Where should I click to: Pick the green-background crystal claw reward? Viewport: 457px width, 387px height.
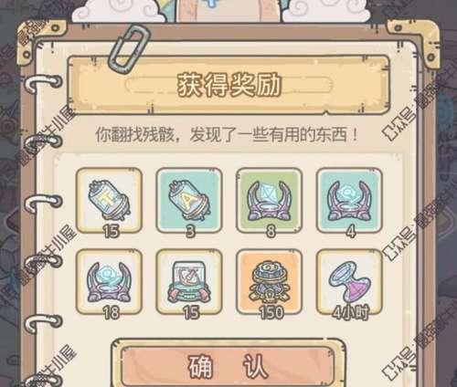point(270,200)
